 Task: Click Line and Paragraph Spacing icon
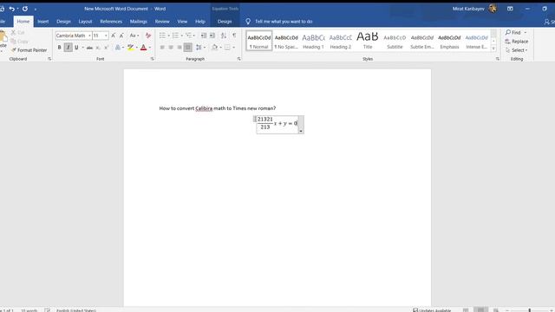(x=199, y=48)
